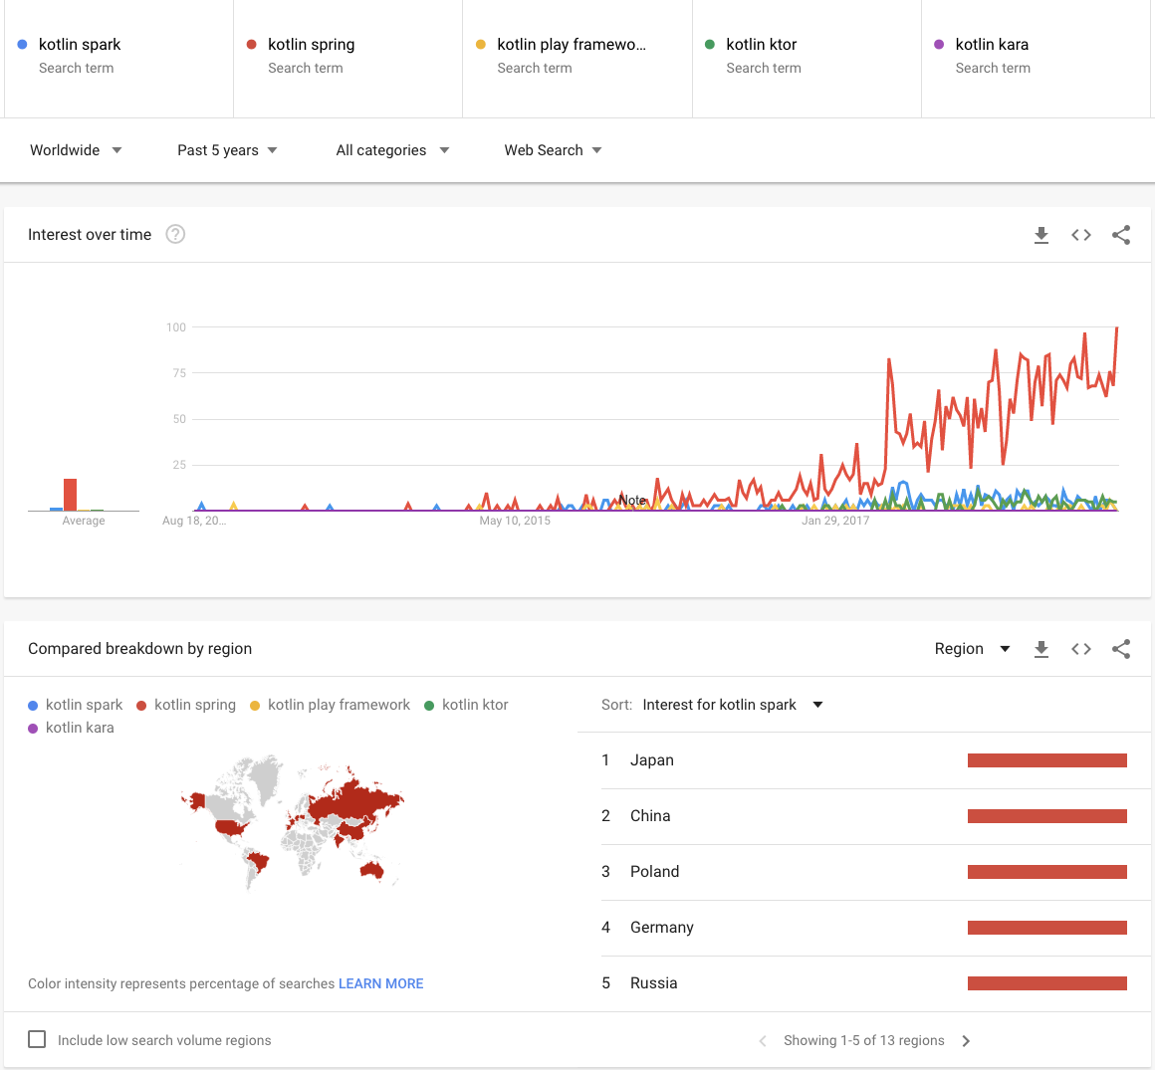Screen dimensions: 1155x1070
Task: Change sort from Interest for kotlin spark
Action: tap(732, 705)
